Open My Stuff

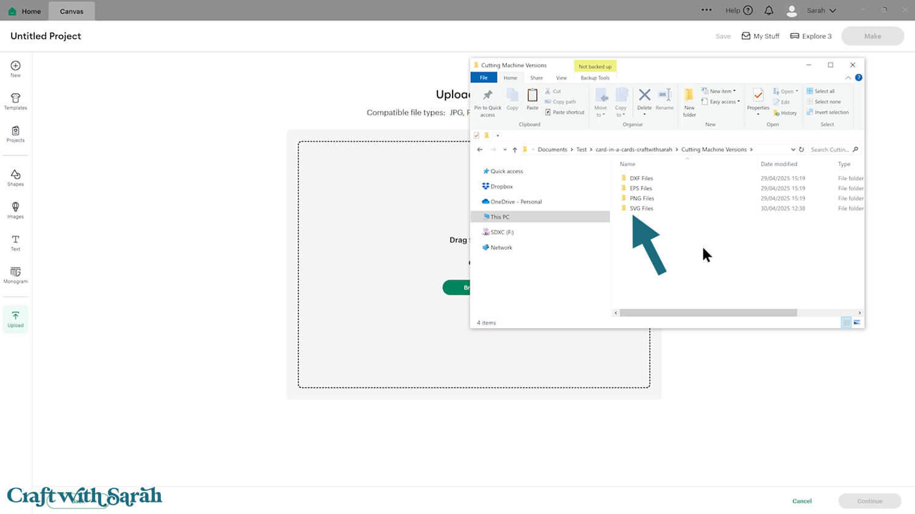760,36
